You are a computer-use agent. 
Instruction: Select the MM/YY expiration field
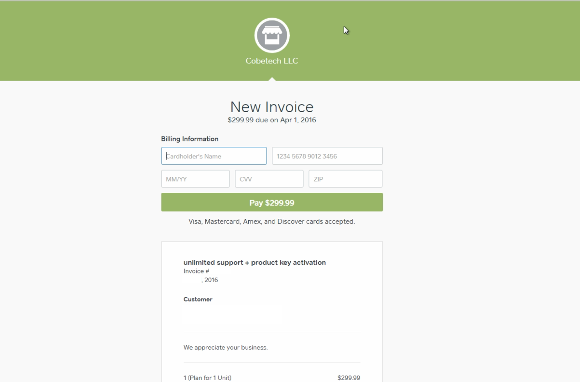[195, 179]
